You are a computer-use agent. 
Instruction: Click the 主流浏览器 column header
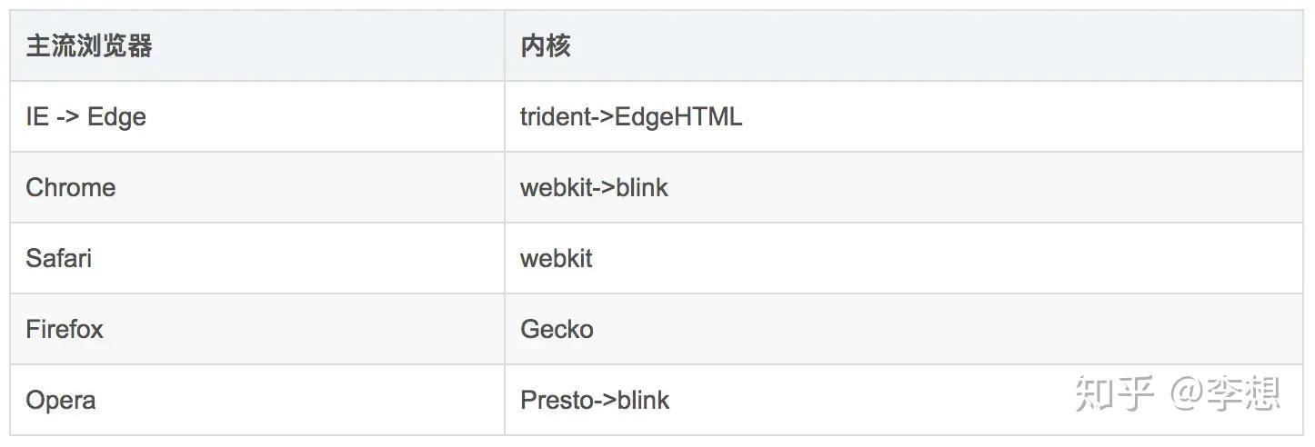tap(88, 46)
